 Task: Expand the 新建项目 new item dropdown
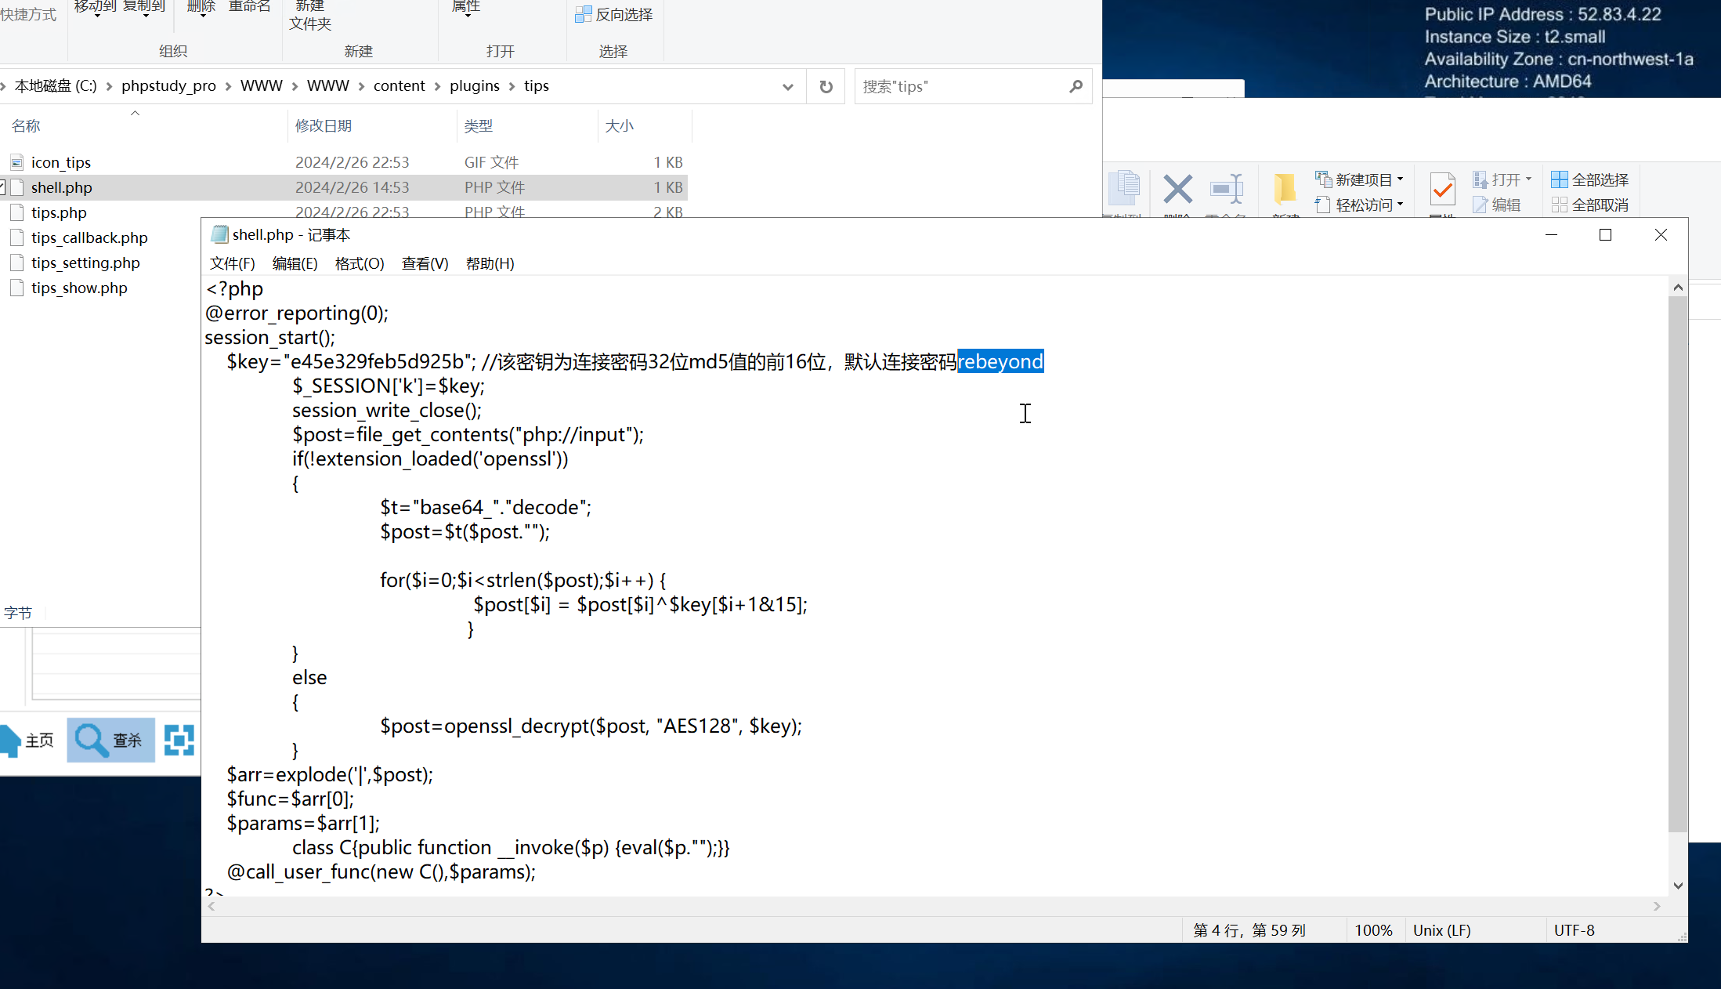(1400, 179)
